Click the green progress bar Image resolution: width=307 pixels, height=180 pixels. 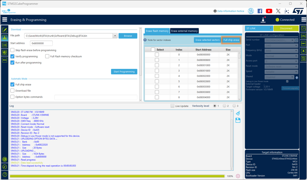coord(117,176)
